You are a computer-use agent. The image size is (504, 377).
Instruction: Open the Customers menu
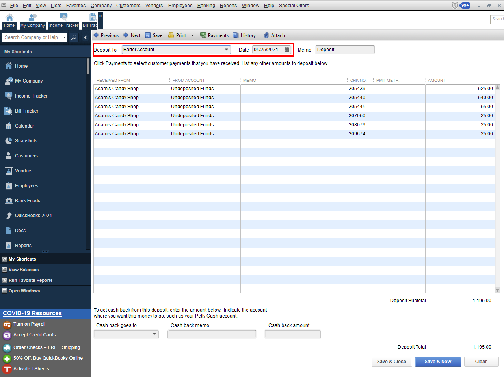coord(128,6)
